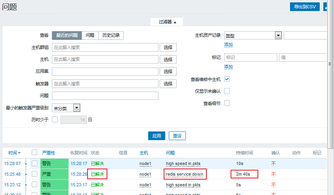
Task: Acknowledge 不 link in 15:23:12 row
Action: tap(273, 185)
